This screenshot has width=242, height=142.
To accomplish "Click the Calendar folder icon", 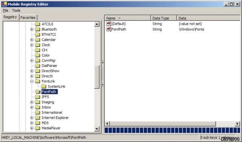I will pyautogui.click(x=37, y=40).
